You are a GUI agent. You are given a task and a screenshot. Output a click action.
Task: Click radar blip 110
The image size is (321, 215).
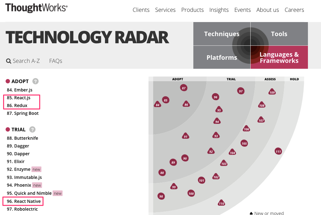coord(221,203)
